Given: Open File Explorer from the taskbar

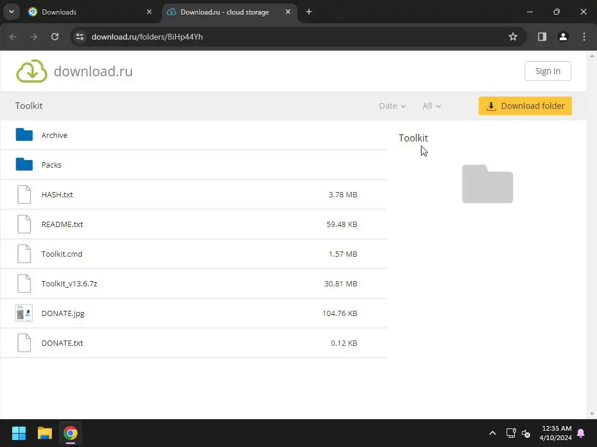Looking at the screenshot, I should tap(44, 433).
